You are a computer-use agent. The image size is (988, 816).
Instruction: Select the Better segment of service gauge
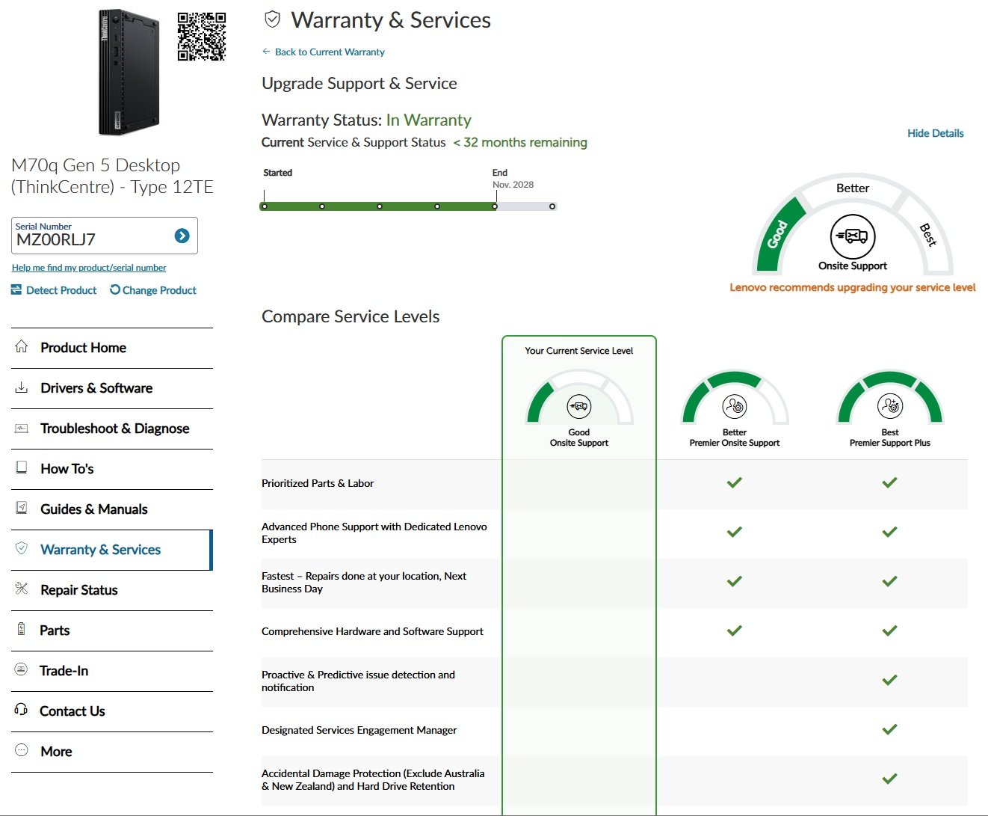tap(853, 188)
